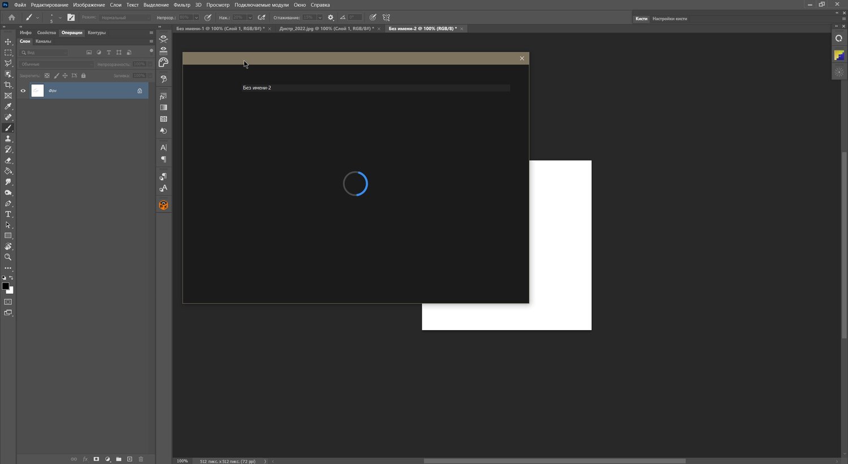Select the Horizontal Type tool

click(x=8, y=214)
